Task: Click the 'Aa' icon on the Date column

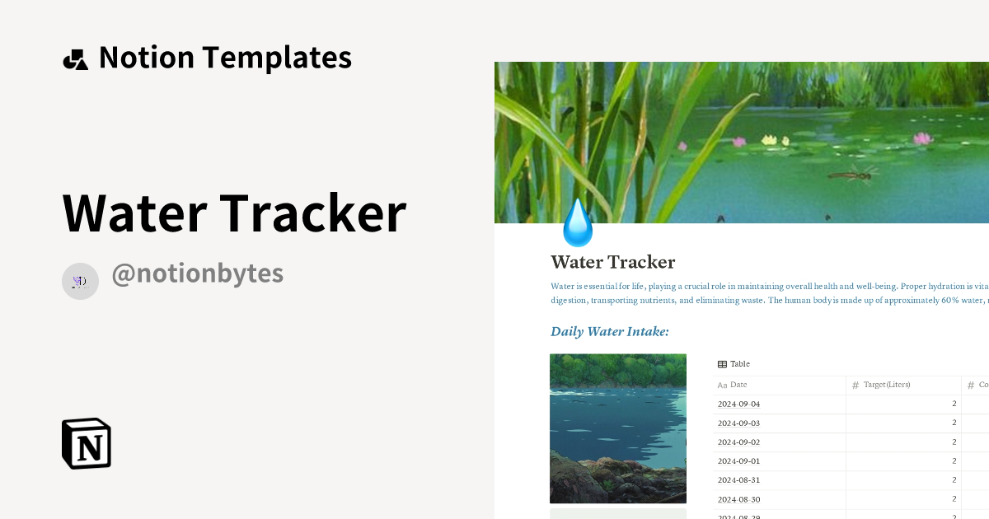Action: [x=721, y=385]
